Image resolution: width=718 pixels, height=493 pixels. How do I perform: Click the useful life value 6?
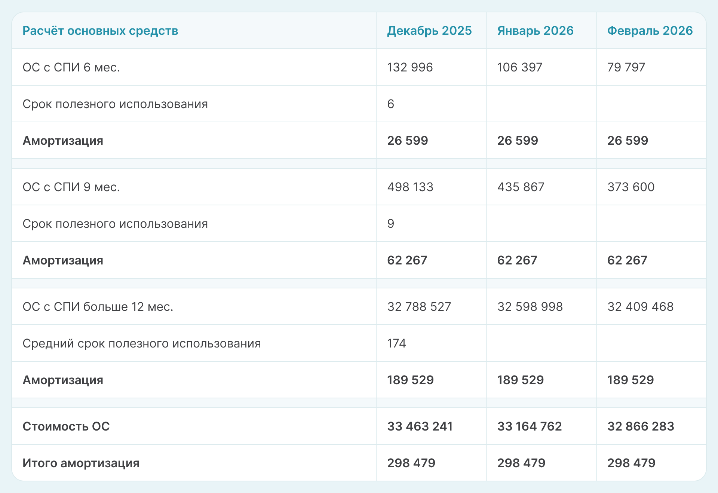[390, 104]
